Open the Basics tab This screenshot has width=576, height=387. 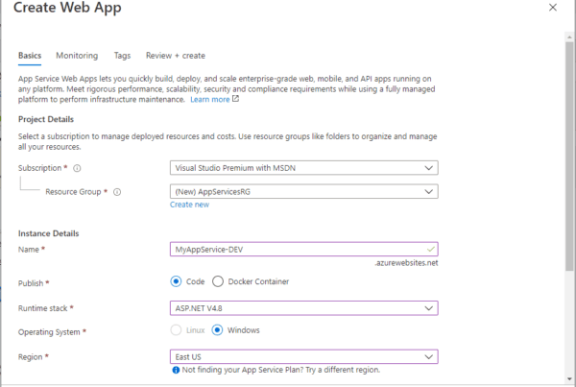click(30, 56)
